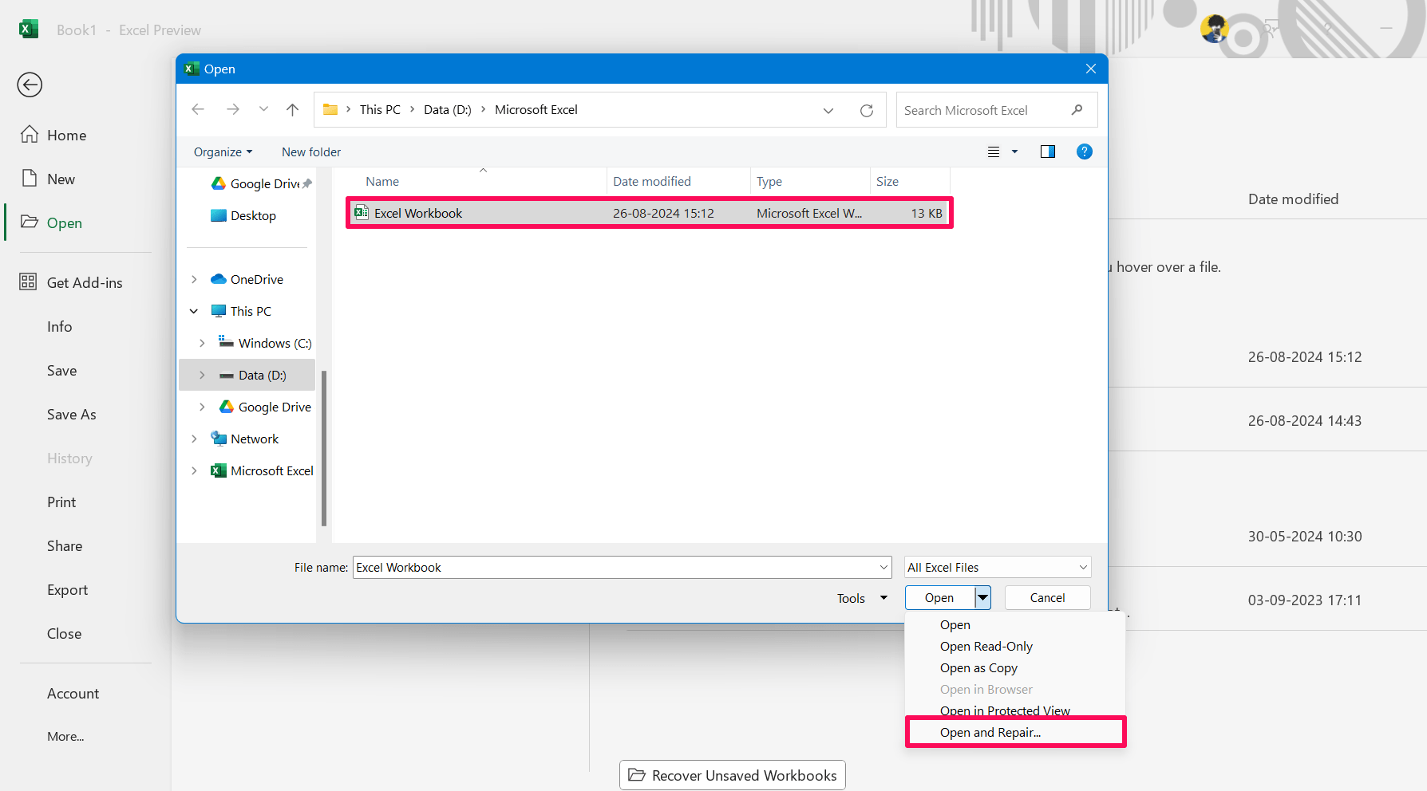
Task: Select Print in Excel sidebar
Action: coord(61,502)
